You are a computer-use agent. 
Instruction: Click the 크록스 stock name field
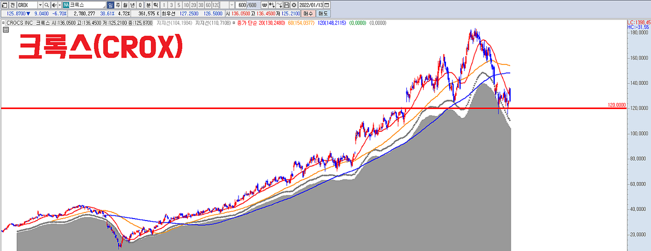pyautogui.click(x=87, y=5)
